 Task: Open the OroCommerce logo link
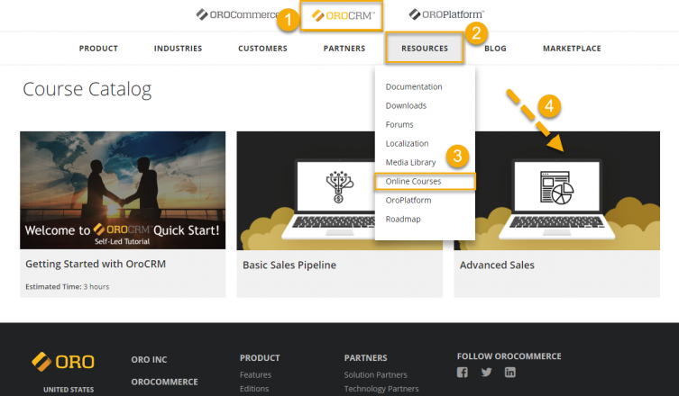pos(237,14)
